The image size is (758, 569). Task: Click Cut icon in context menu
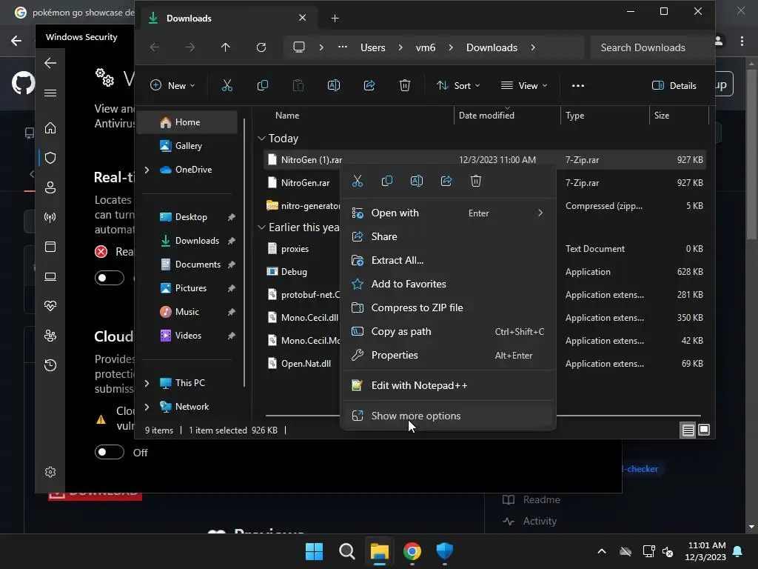click(358, 181)
